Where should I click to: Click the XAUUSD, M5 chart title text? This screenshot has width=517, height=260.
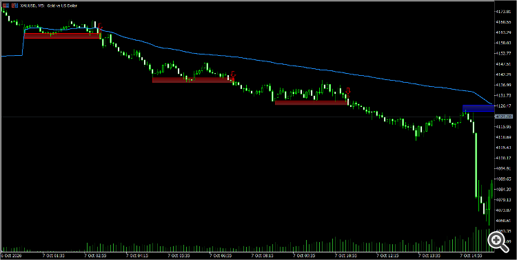(48, 6)
